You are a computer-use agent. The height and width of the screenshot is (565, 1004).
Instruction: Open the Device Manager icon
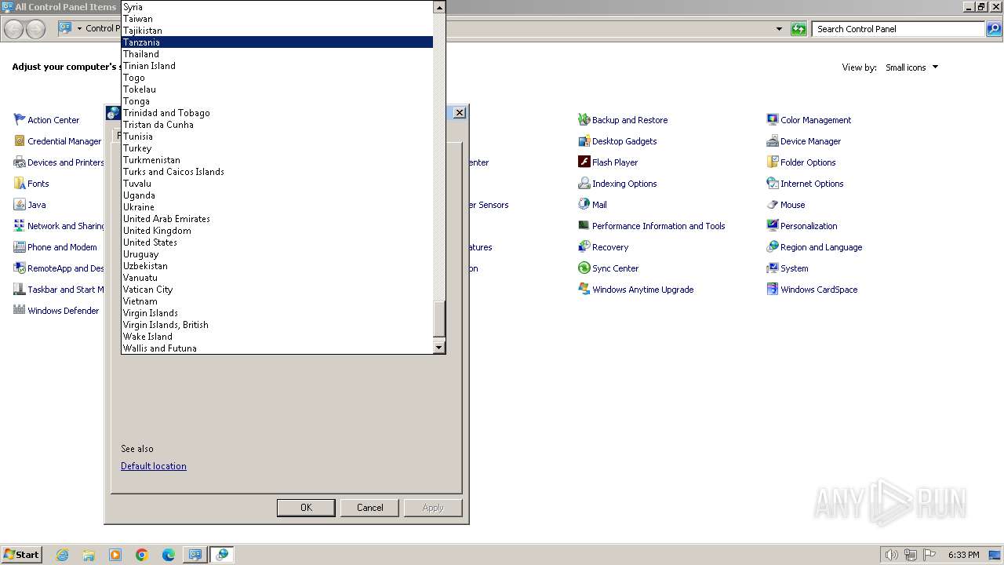[773, 141]
